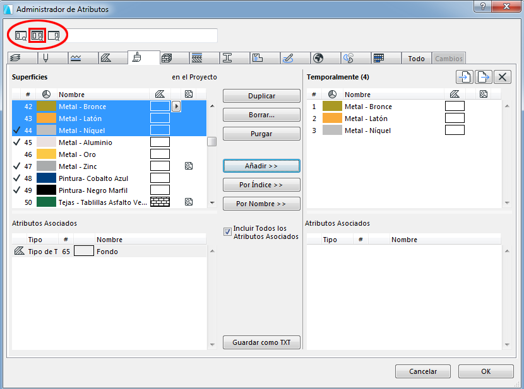Open the Line Types attribute tab
Screen dimensions: 524x389
tap(83, 58)
